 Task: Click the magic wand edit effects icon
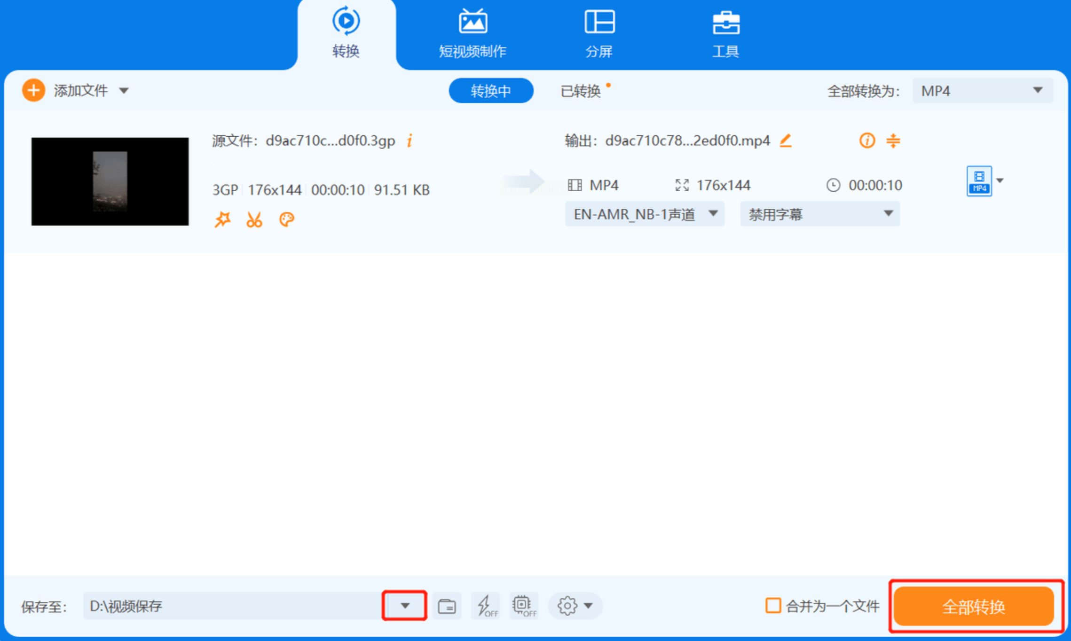tap(222, 219)
